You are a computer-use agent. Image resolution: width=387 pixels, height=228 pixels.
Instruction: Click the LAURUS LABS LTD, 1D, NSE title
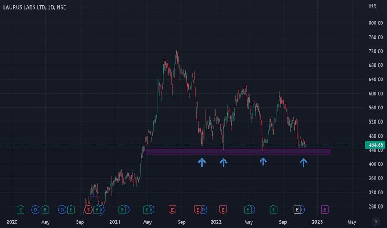pyautogui.click(x=34, y=7)
